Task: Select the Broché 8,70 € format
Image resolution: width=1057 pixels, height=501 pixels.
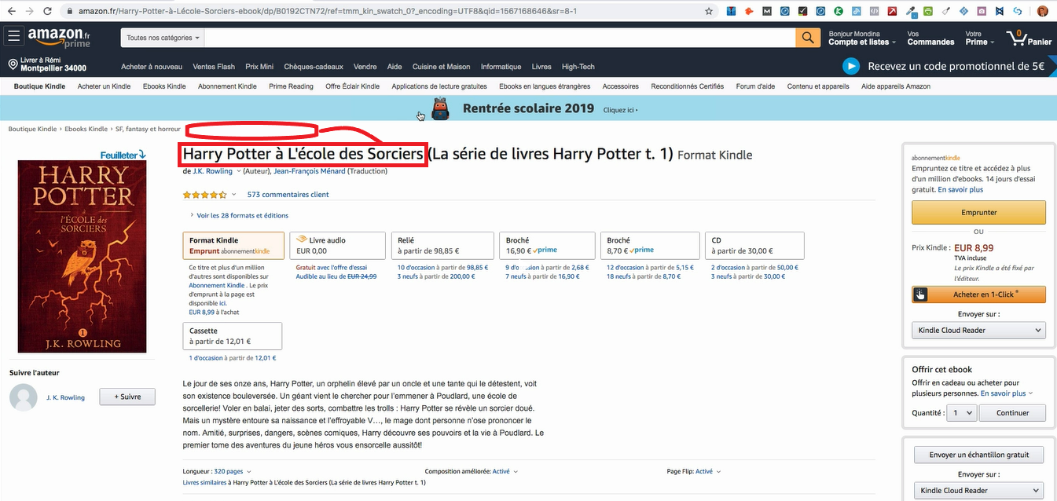Action: pyautogui.click(x=650, y=246)
